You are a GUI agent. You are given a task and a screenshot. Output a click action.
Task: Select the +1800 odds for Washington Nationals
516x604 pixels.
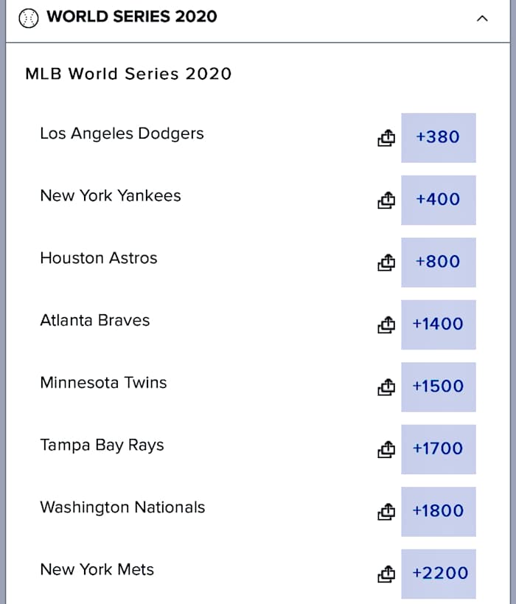[x=439, y=512]
